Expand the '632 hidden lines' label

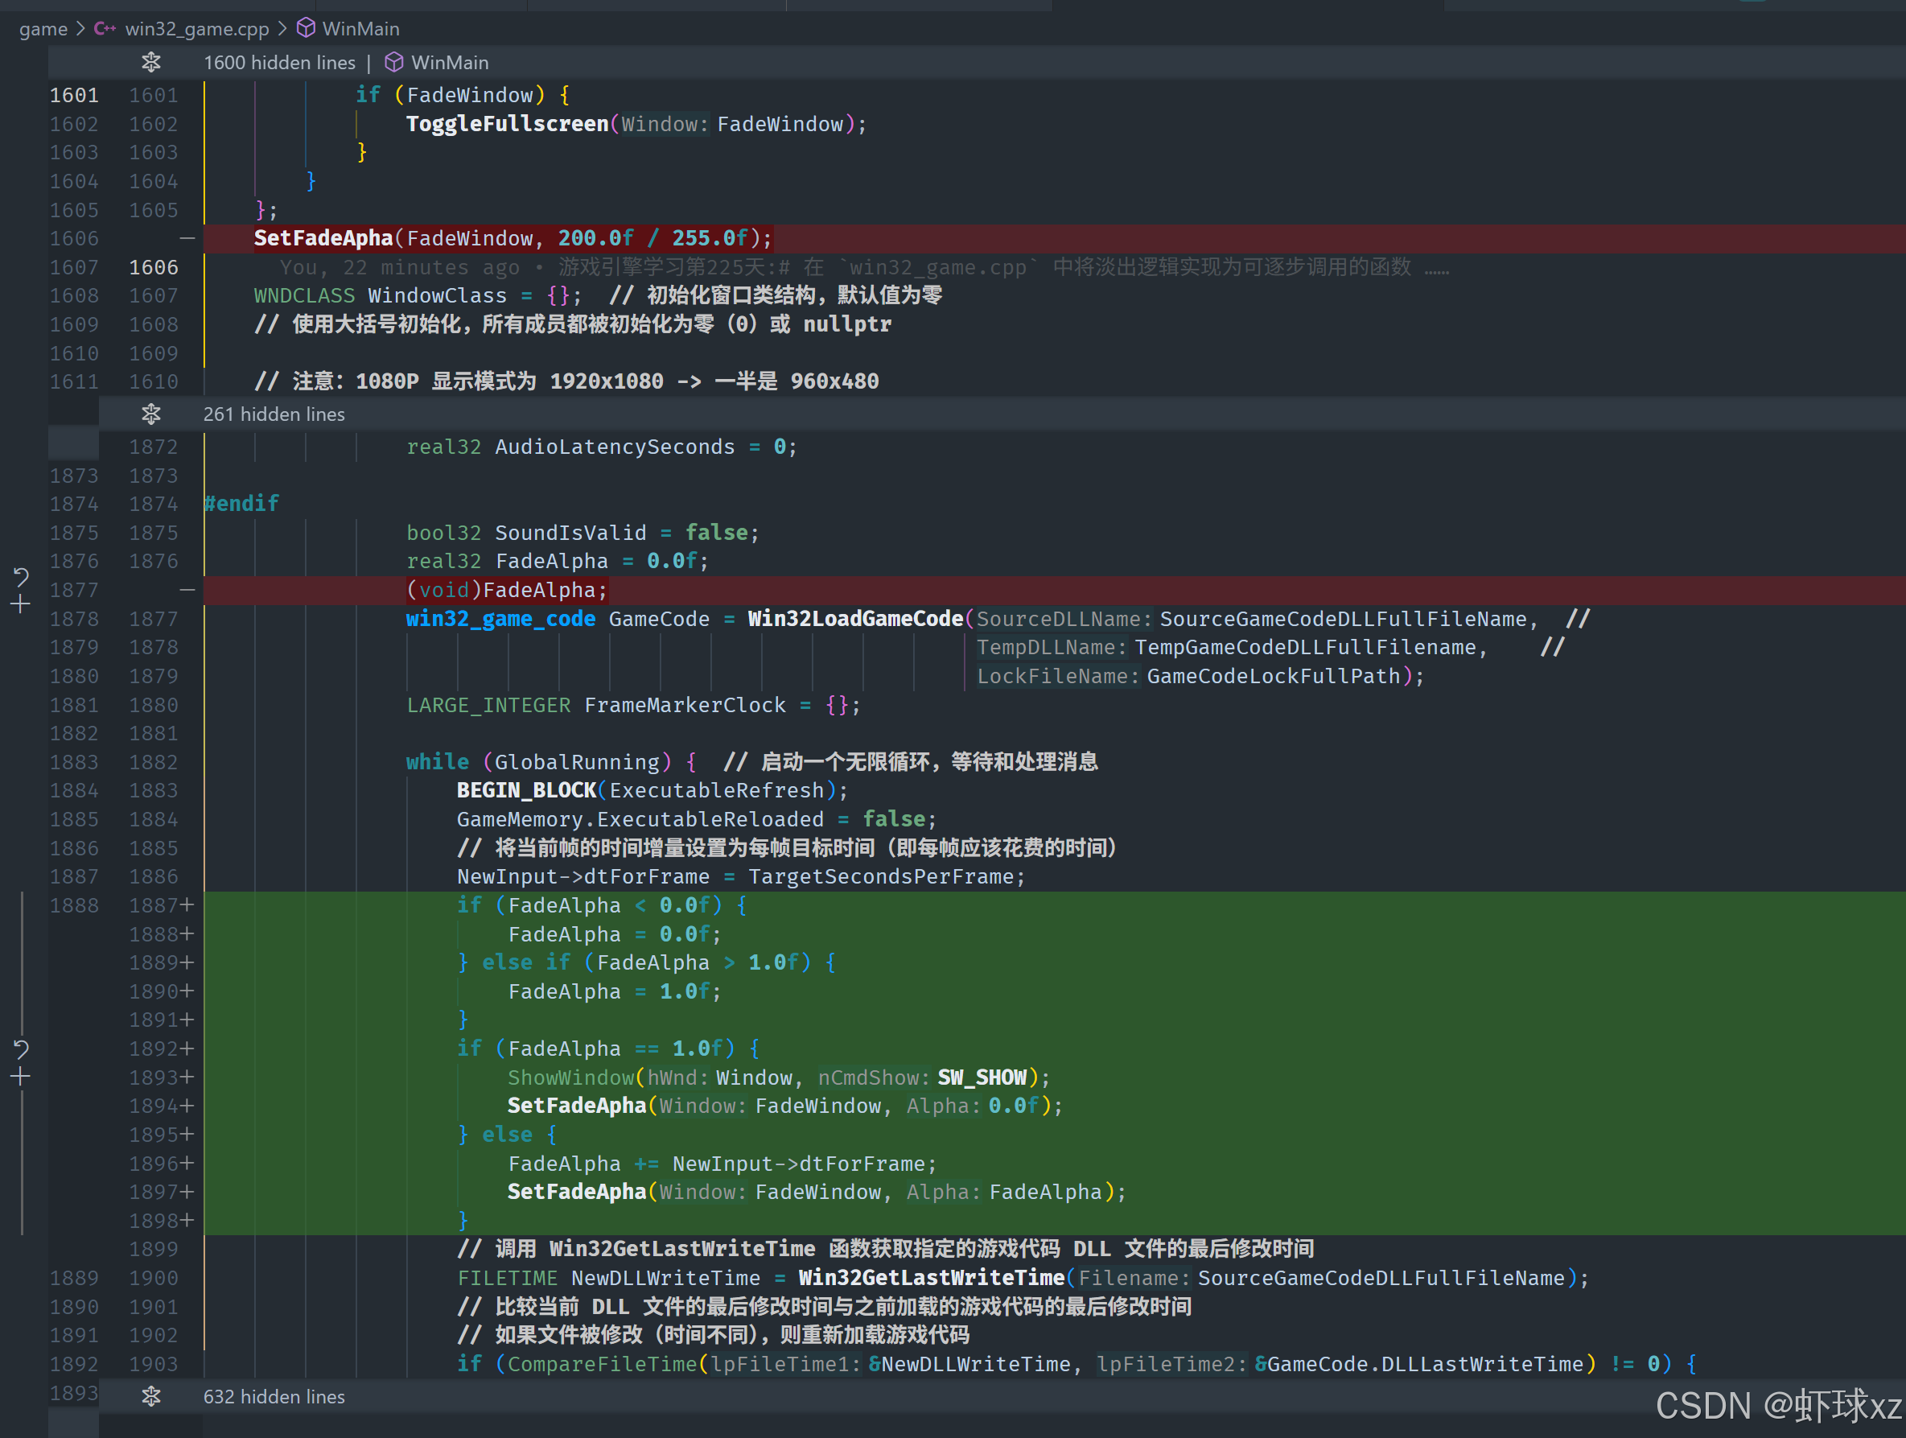point(273,1397)
